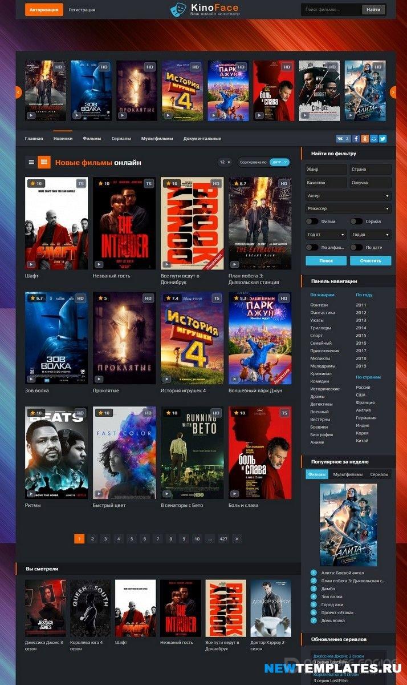The image size is (407, 685).
Task: Click the carousel left arrow button
Action: (x=18, y=92)
